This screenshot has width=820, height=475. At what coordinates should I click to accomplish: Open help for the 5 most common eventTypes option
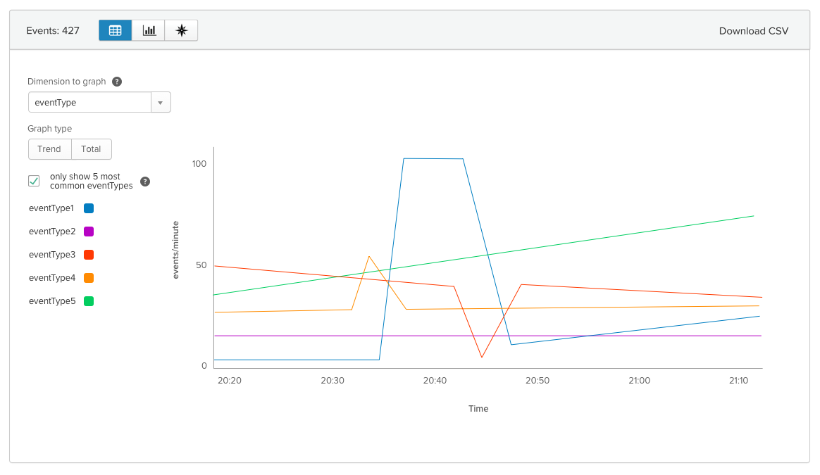pos(144,181)
